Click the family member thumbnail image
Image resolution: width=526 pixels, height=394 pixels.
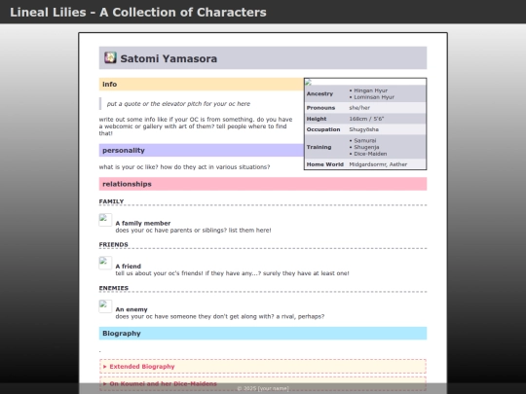(x=105, y=220)
